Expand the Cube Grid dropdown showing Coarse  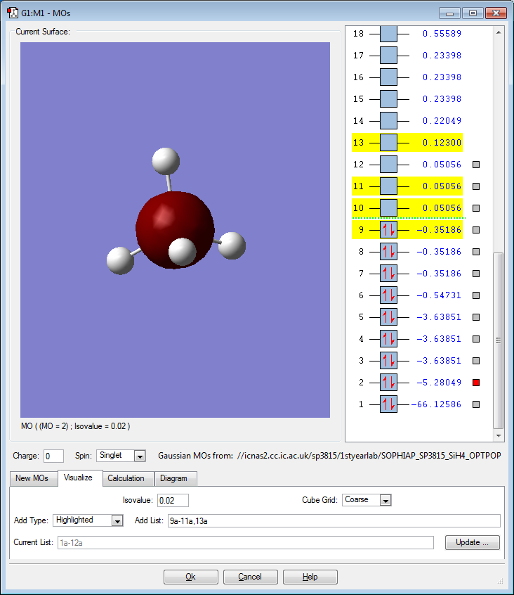(385, 500)
